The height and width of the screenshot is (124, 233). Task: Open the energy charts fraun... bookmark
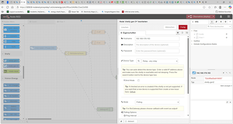pyautogui.click(x=57, y=12)
